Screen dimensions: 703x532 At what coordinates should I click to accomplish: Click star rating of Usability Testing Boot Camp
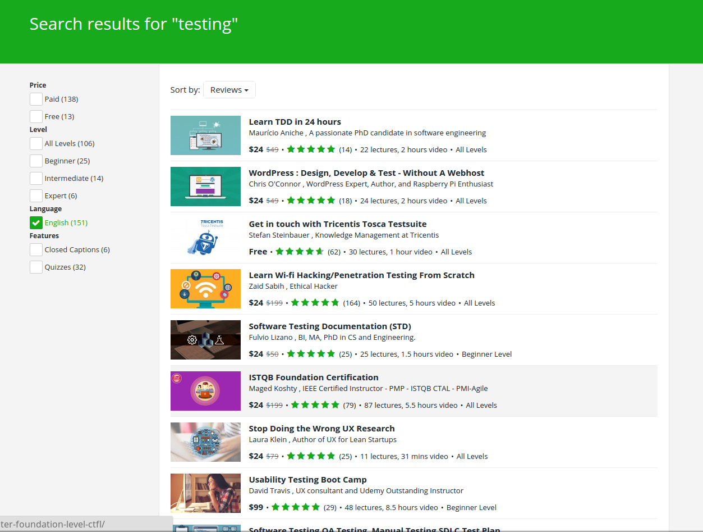coord(296,507)
